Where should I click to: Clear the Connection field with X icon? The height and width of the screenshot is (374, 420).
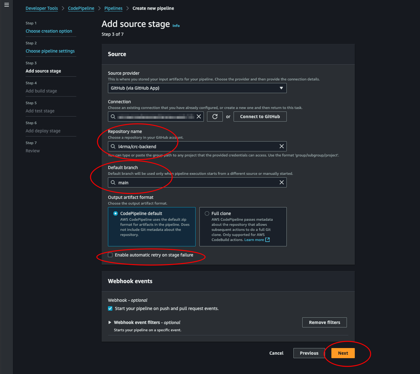pyautogui.click(x=199, y=117)
